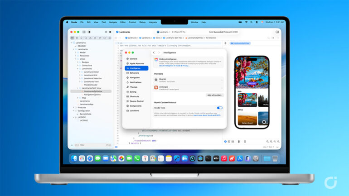Toggle the inspector panel at top right
The image size is (349, 196).
[x=277, y=32]
